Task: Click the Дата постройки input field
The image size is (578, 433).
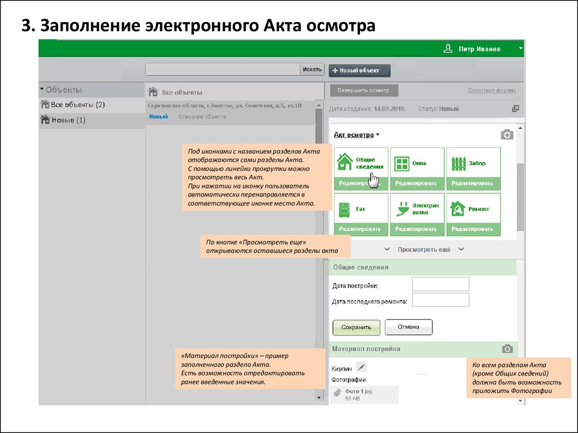Action: 440,284
